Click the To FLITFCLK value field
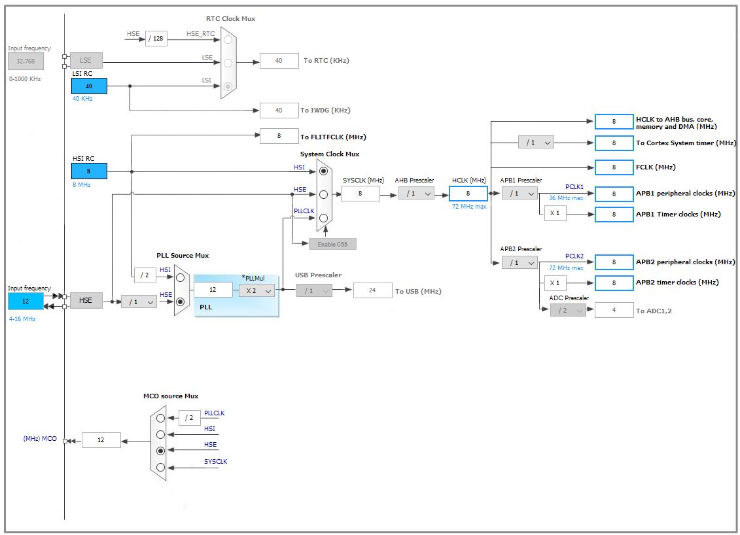 click(x=279, y=136)
